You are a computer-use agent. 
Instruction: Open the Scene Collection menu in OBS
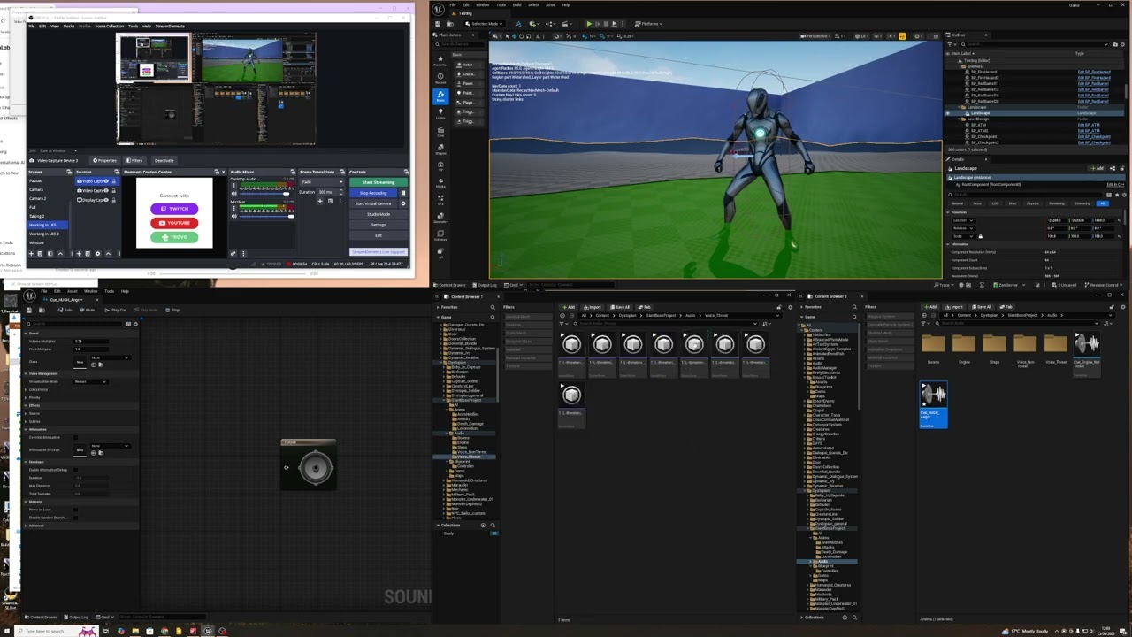(110, 26)
